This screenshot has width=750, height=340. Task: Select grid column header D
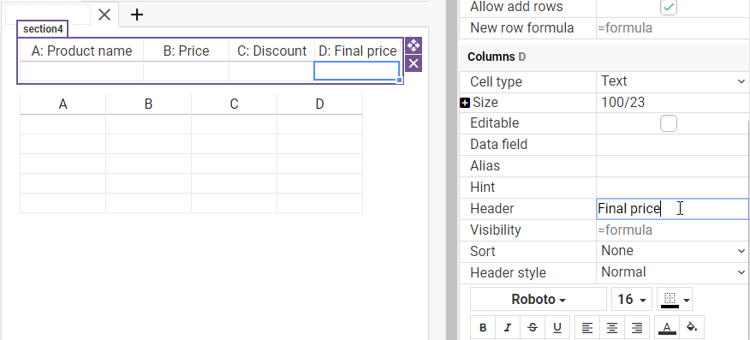[319, 104]
